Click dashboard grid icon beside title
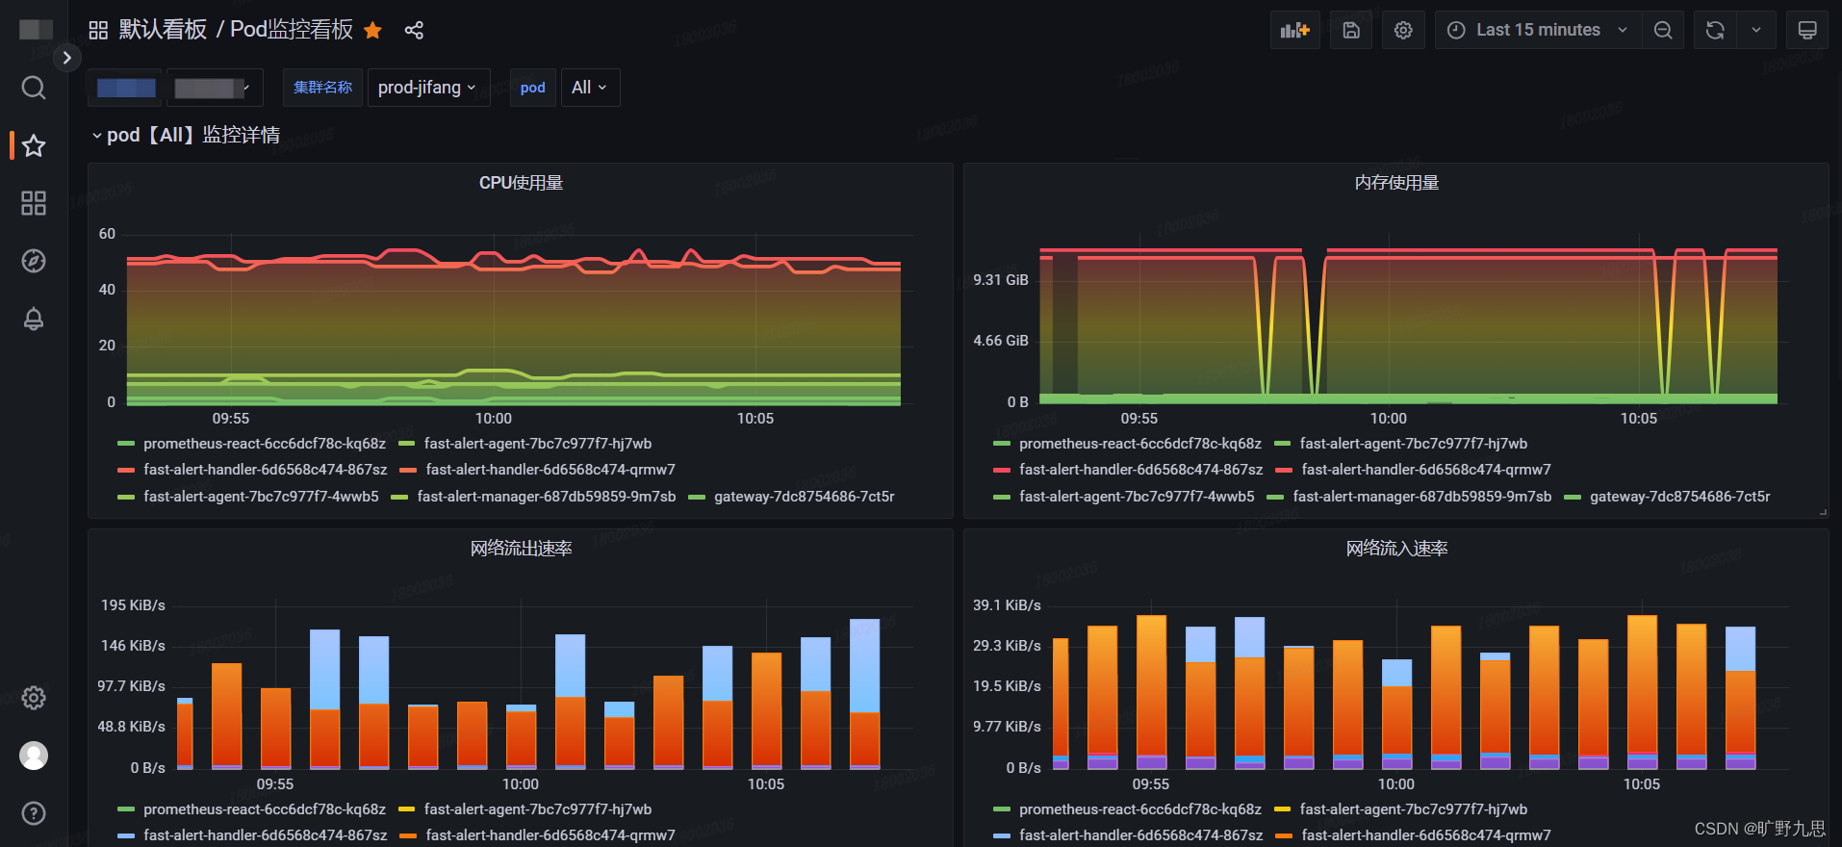This screenshot has height=847, width=1842. 98,30
